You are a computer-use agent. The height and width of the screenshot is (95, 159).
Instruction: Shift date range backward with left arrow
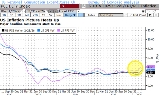click(x=51, y=11)
